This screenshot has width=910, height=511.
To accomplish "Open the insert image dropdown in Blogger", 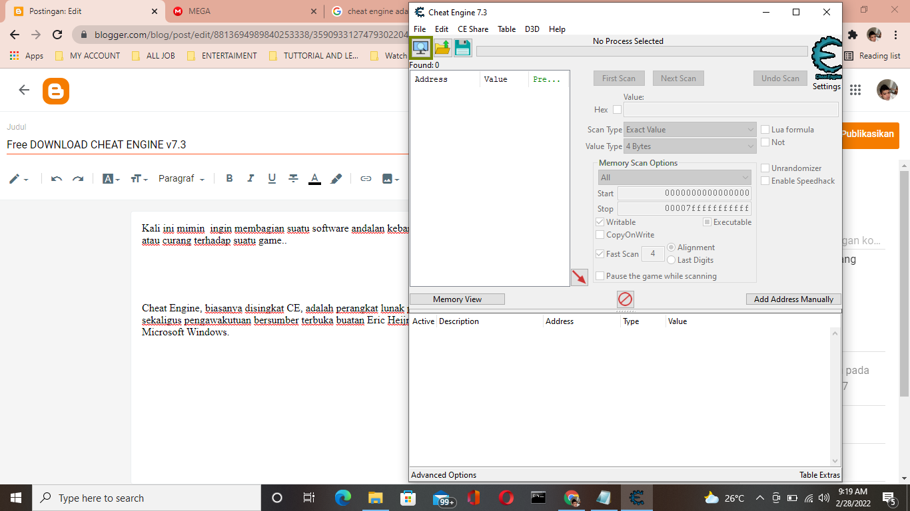I will tap(390, 178).
